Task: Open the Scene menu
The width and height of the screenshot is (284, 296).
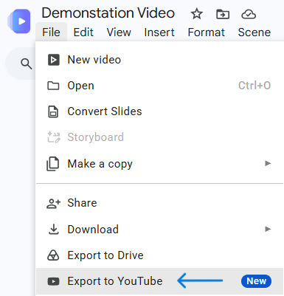Action: (254, 32)
